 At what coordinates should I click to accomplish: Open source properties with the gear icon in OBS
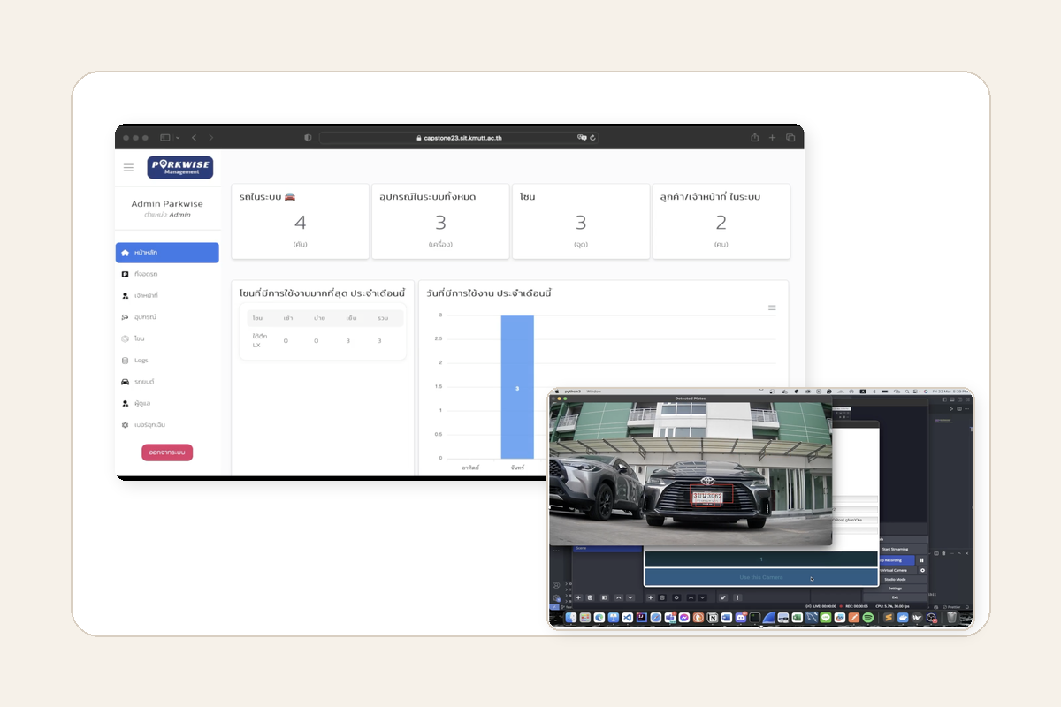tap(676, 597)
